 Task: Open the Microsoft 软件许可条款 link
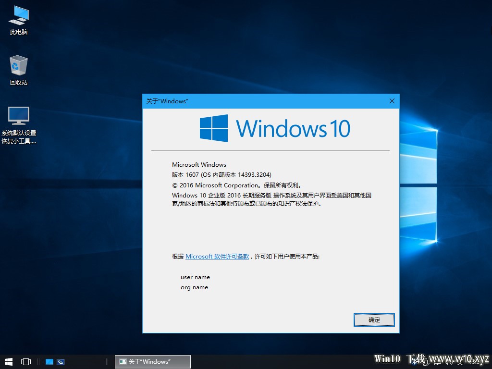click(217, 257)
